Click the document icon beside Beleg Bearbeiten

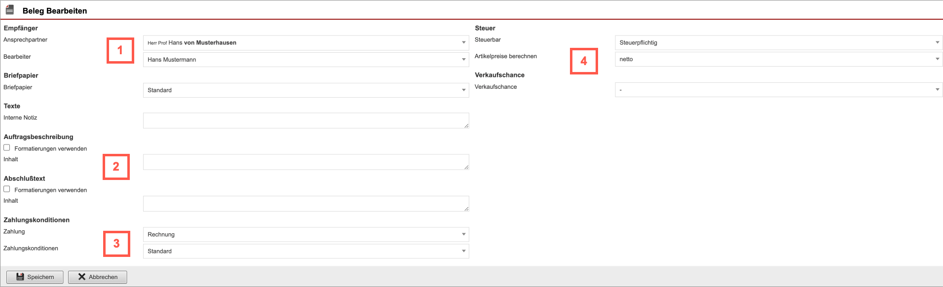coord(10,9)
